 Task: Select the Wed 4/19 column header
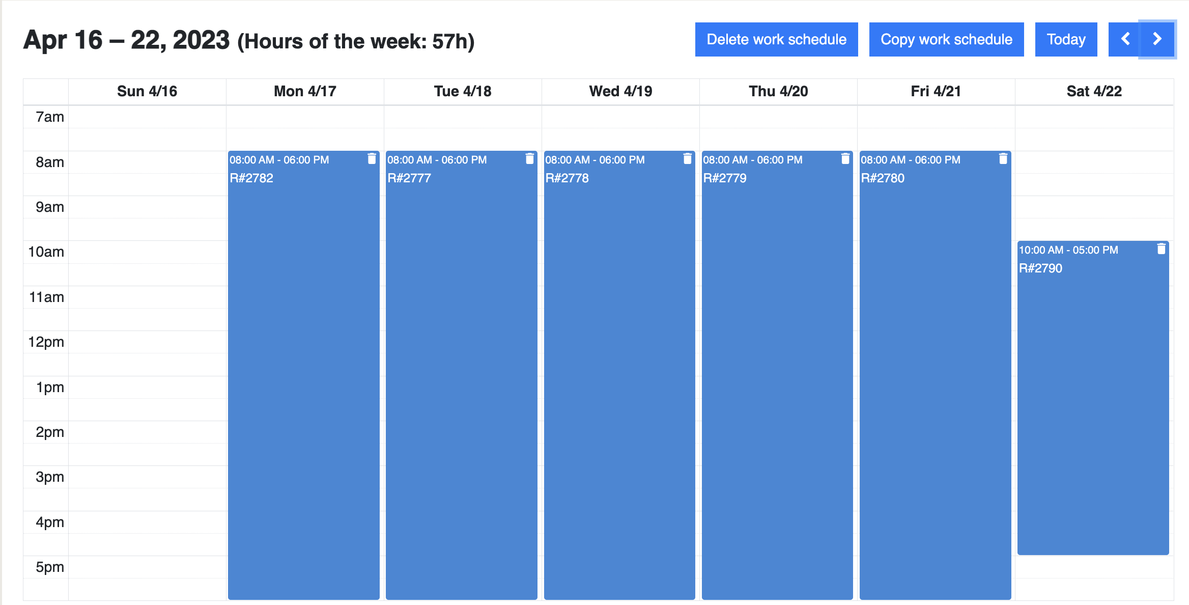point(620,91)
